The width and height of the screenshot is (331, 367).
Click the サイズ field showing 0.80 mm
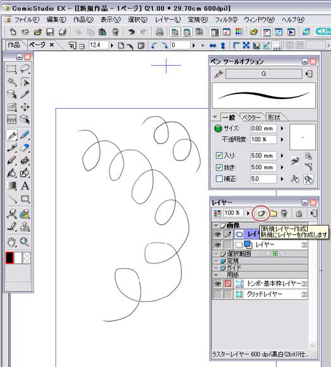[264, 128]
